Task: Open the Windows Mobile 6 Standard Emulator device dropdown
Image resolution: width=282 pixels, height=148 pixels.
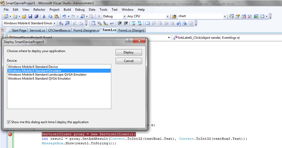Action: pos(54,23)
